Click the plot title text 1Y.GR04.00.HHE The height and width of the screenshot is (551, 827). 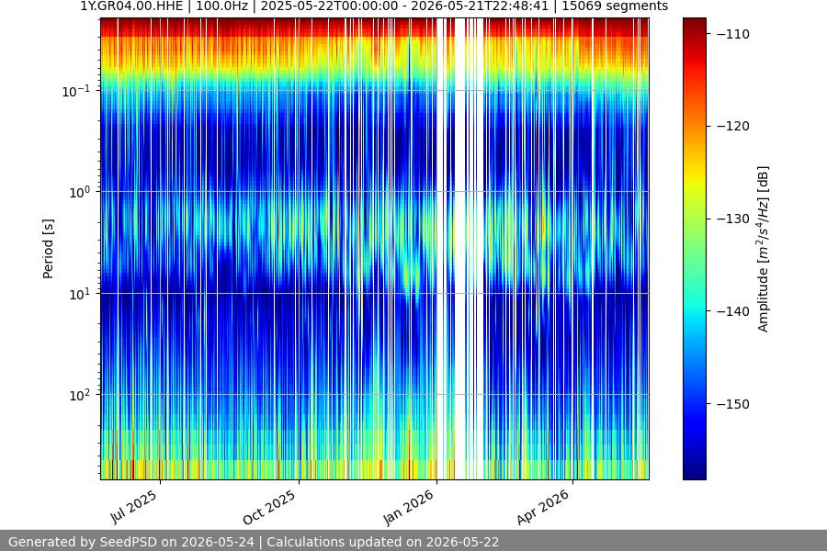click(x=131, y=6)
